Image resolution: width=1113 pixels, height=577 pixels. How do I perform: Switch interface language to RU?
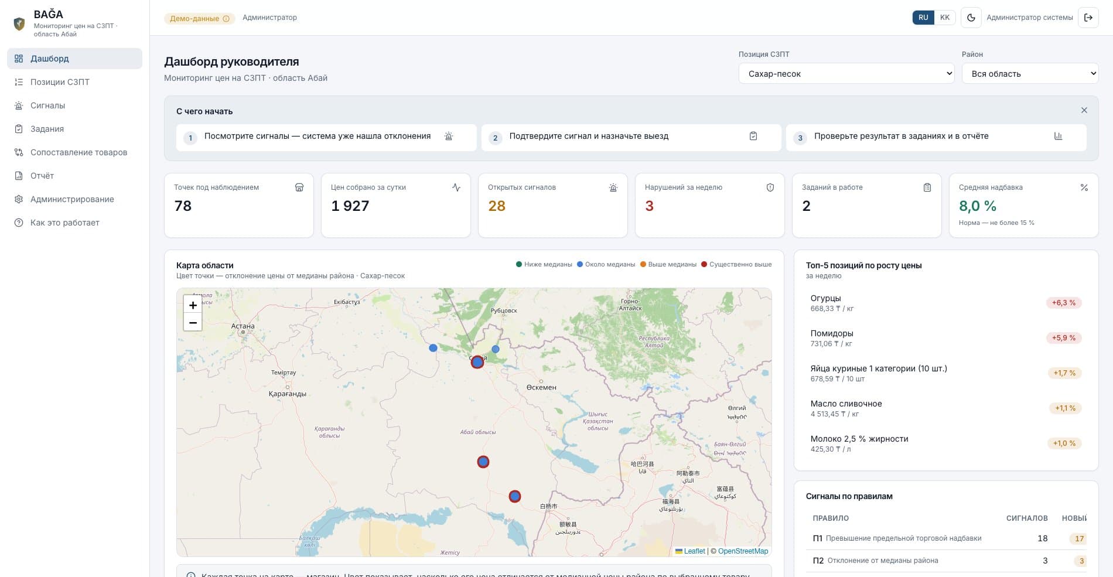pos(923,18)
